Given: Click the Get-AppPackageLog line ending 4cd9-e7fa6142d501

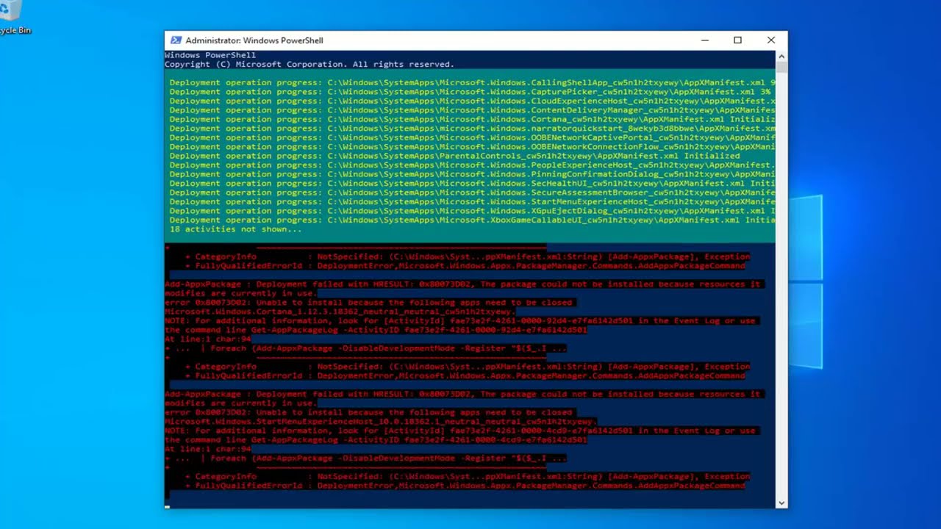Looking at the screenshot, I should tap(376, 440).
